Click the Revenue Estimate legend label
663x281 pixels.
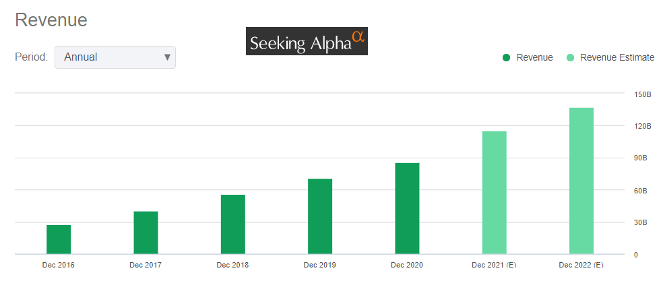617,57
